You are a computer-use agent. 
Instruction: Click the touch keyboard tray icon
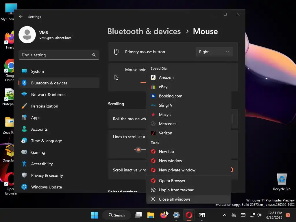coord(243,215)
